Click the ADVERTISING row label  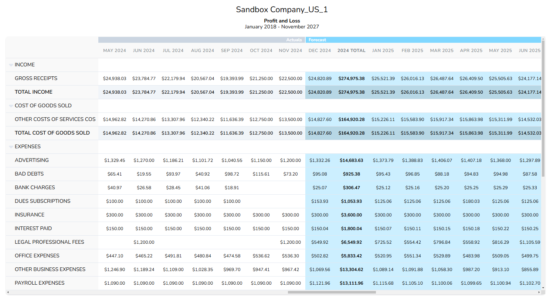32,160
